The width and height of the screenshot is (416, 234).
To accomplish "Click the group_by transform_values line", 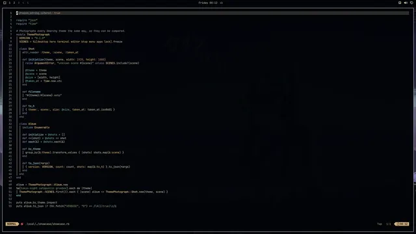I will [x=75, y=153].
